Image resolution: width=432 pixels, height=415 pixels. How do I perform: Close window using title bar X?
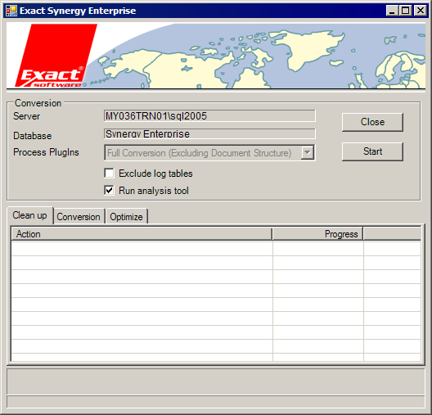[421, 11]
